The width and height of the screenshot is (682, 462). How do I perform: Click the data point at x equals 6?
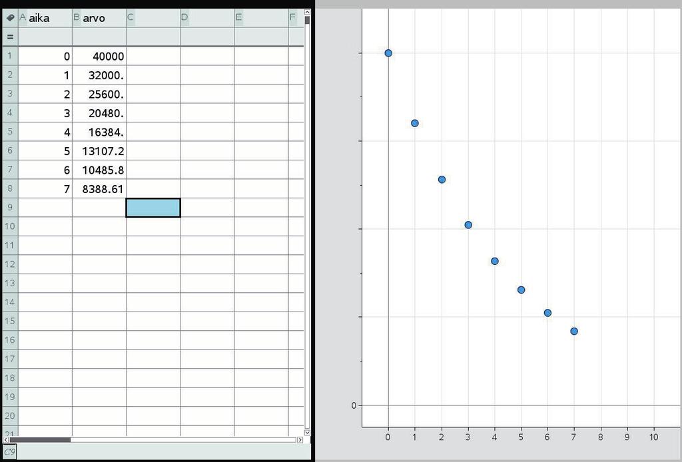[x=547, y=313]
